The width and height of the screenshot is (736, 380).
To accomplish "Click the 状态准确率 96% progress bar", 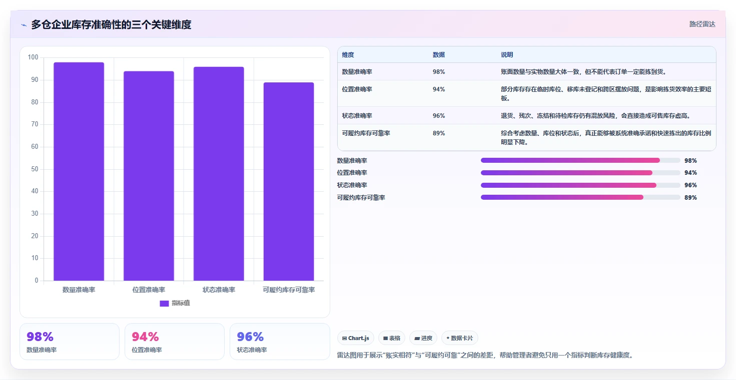I will tap(580, 185).
